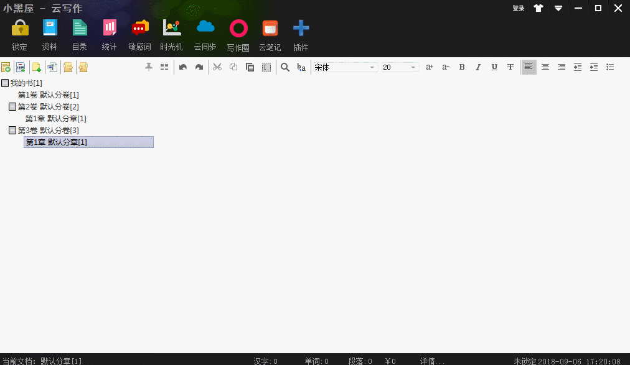Open the find and replace tool
The image size is (630, 365).
coord(301,67)
